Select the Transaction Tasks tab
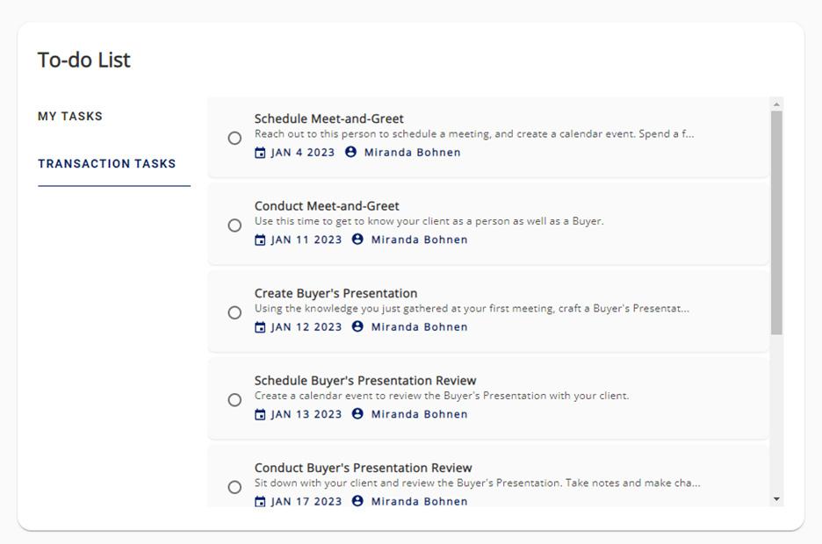This screenshot has width=822, height=544. [x=107, y=163]
